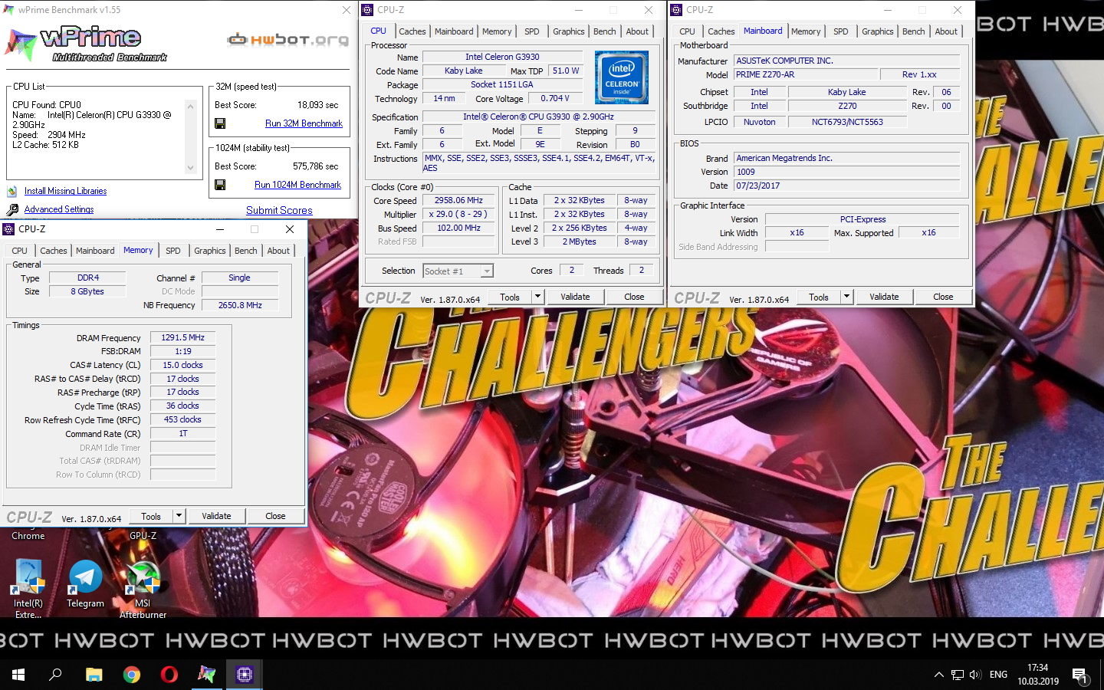Open Mainboard tab in Memory window
Image resolution: width=1104 pixels, height=690 pixels.
tap(95, 251)
